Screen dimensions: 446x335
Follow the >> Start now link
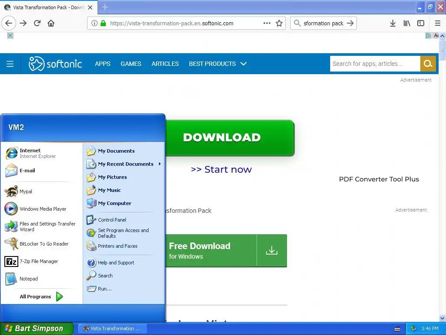point(221,170)
